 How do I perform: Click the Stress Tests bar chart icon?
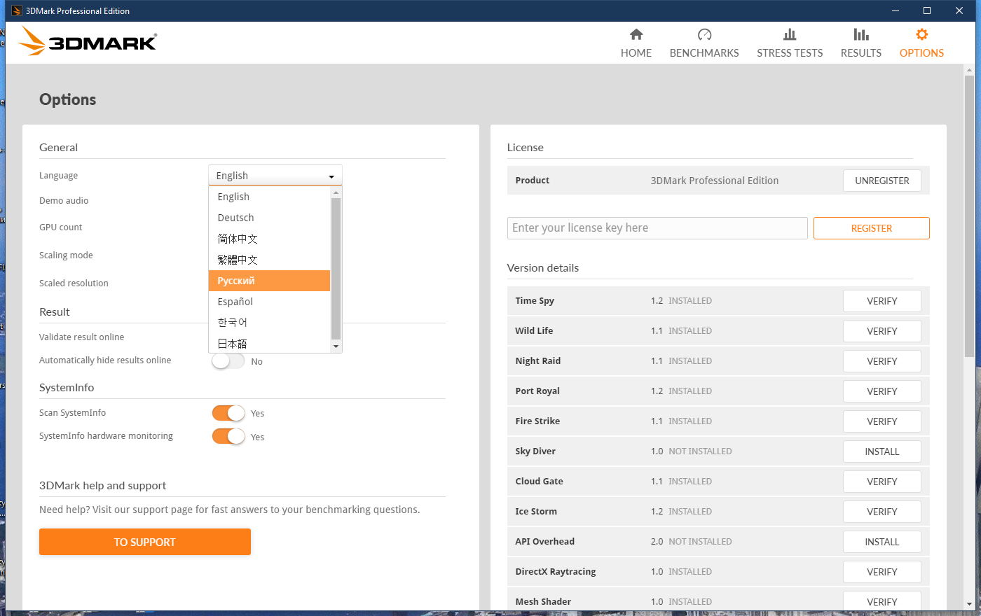pos(790,34)
